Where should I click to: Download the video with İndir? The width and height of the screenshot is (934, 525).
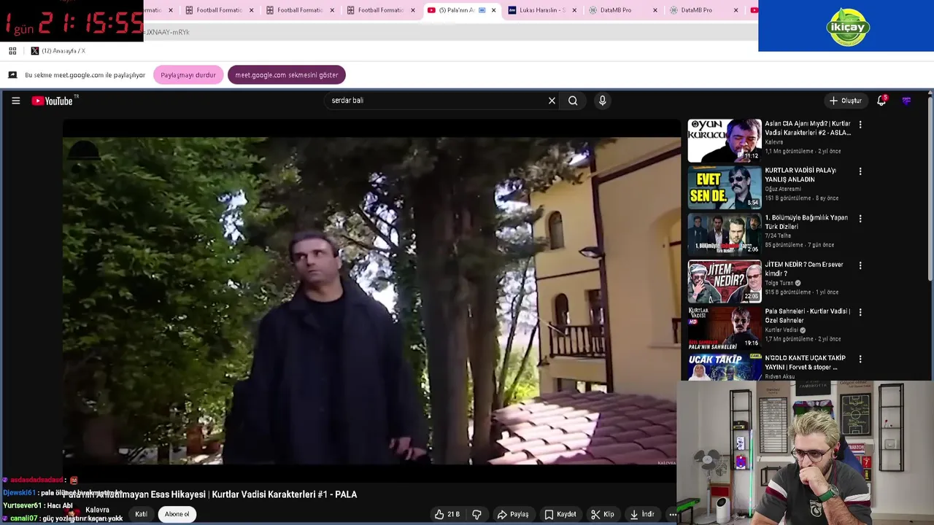(x=642, y=514)
